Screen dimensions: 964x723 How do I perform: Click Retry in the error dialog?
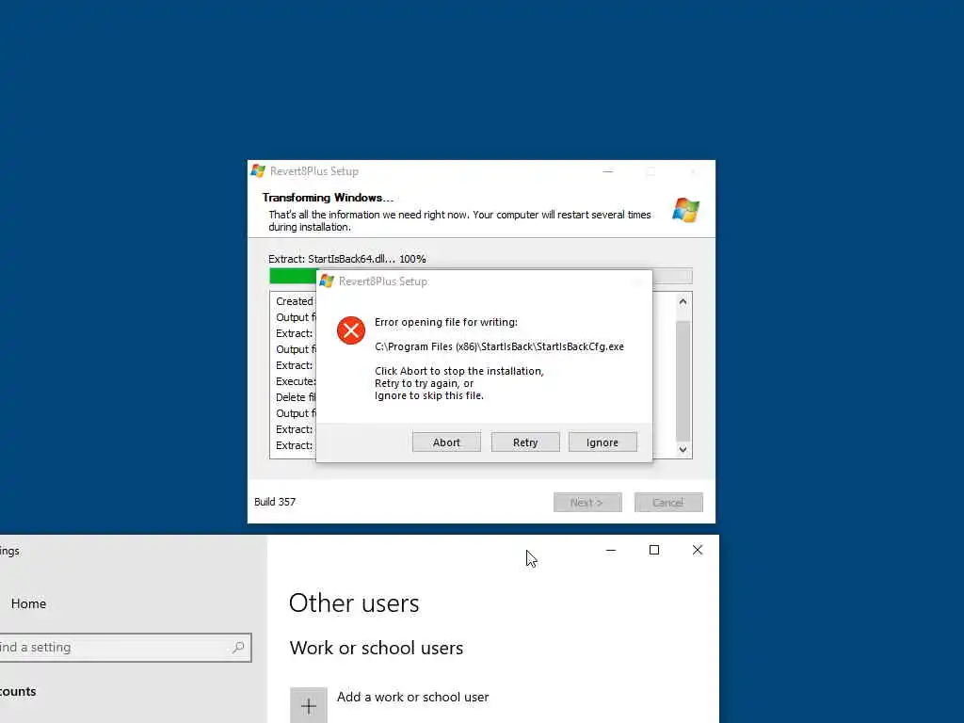(x=525, y=442)
